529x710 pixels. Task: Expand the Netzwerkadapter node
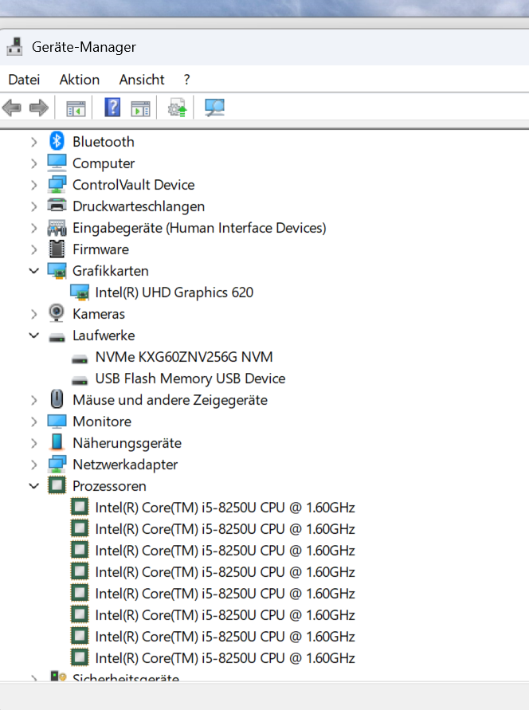34,465
